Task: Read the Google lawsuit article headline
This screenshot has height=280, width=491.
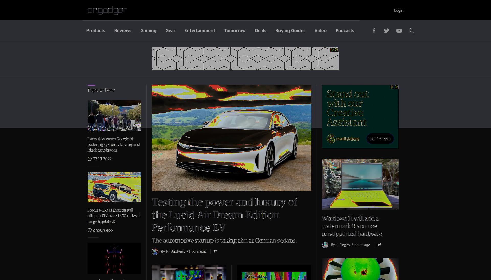Action: click(x=114, y=144)
